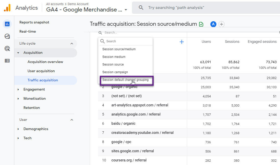Expand the Engagement menu
The image size is (280, 165).
pos(18,90)
